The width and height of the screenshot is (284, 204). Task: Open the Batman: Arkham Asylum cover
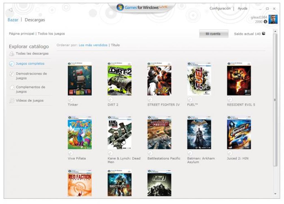(x=199, y=133)
